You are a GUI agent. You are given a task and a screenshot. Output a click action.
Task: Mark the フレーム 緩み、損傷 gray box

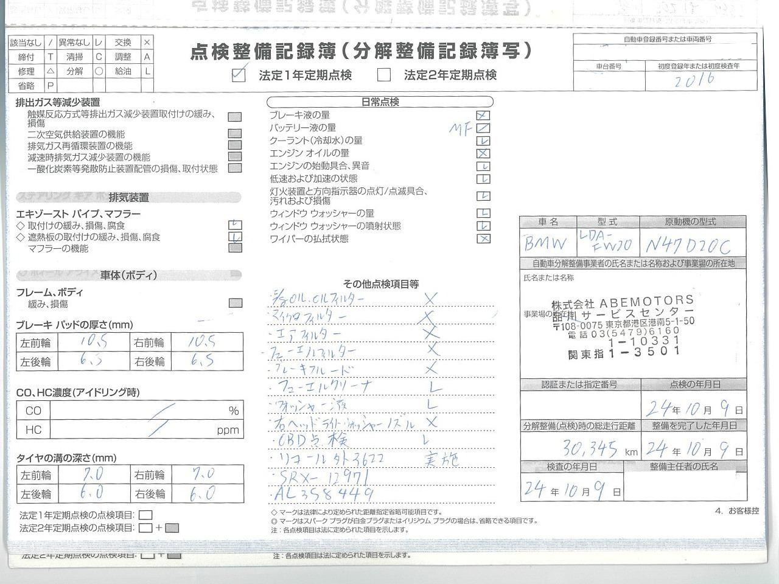coord(235,303)
